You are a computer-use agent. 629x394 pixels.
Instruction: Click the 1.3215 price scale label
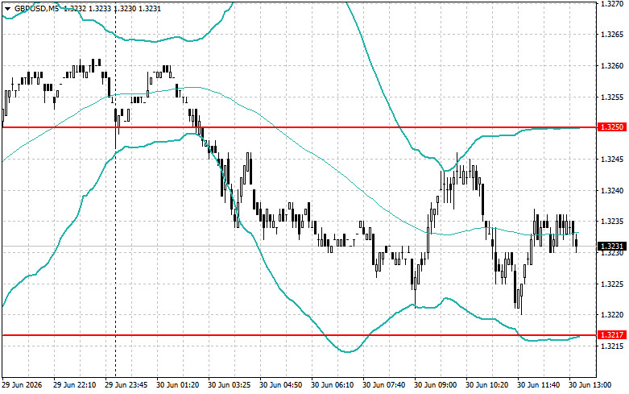point(612,346)
